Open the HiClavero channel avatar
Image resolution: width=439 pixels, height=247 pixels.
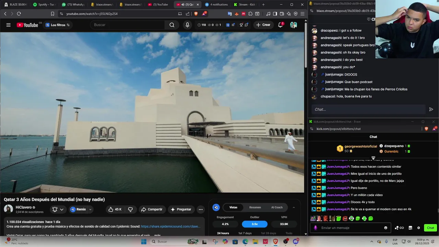(x=9, y=209)
